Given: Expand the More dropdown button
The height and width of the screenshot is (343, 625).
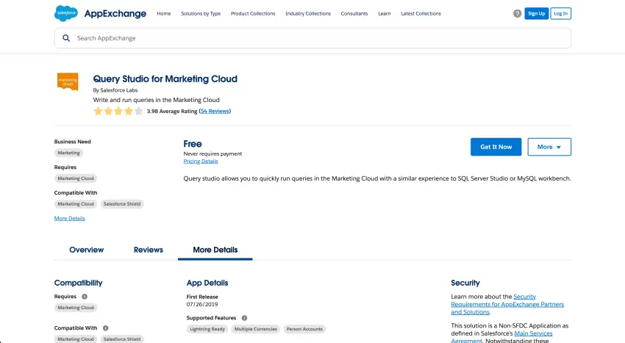Looking at the screenshot, I should click(x=549, y=147).
